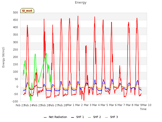Click the SHF 3 legend label
The width and height of the screenshot is (162, 122).
coord(114,117)
